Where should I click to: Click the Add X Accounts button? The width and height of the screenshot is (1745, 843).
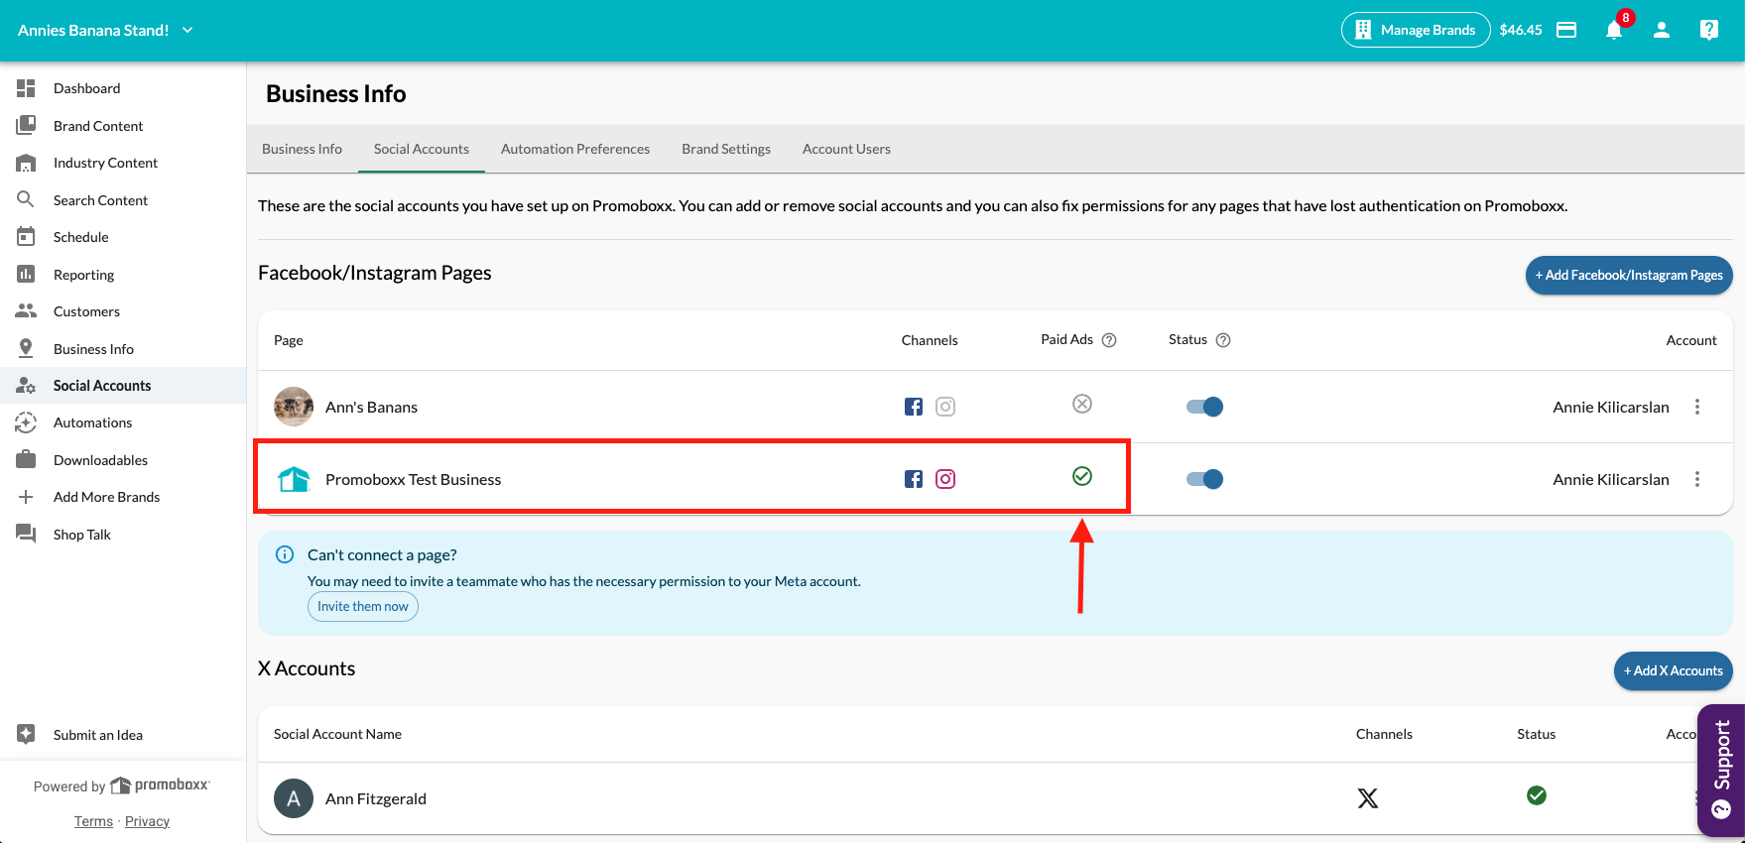[1674, 670]
